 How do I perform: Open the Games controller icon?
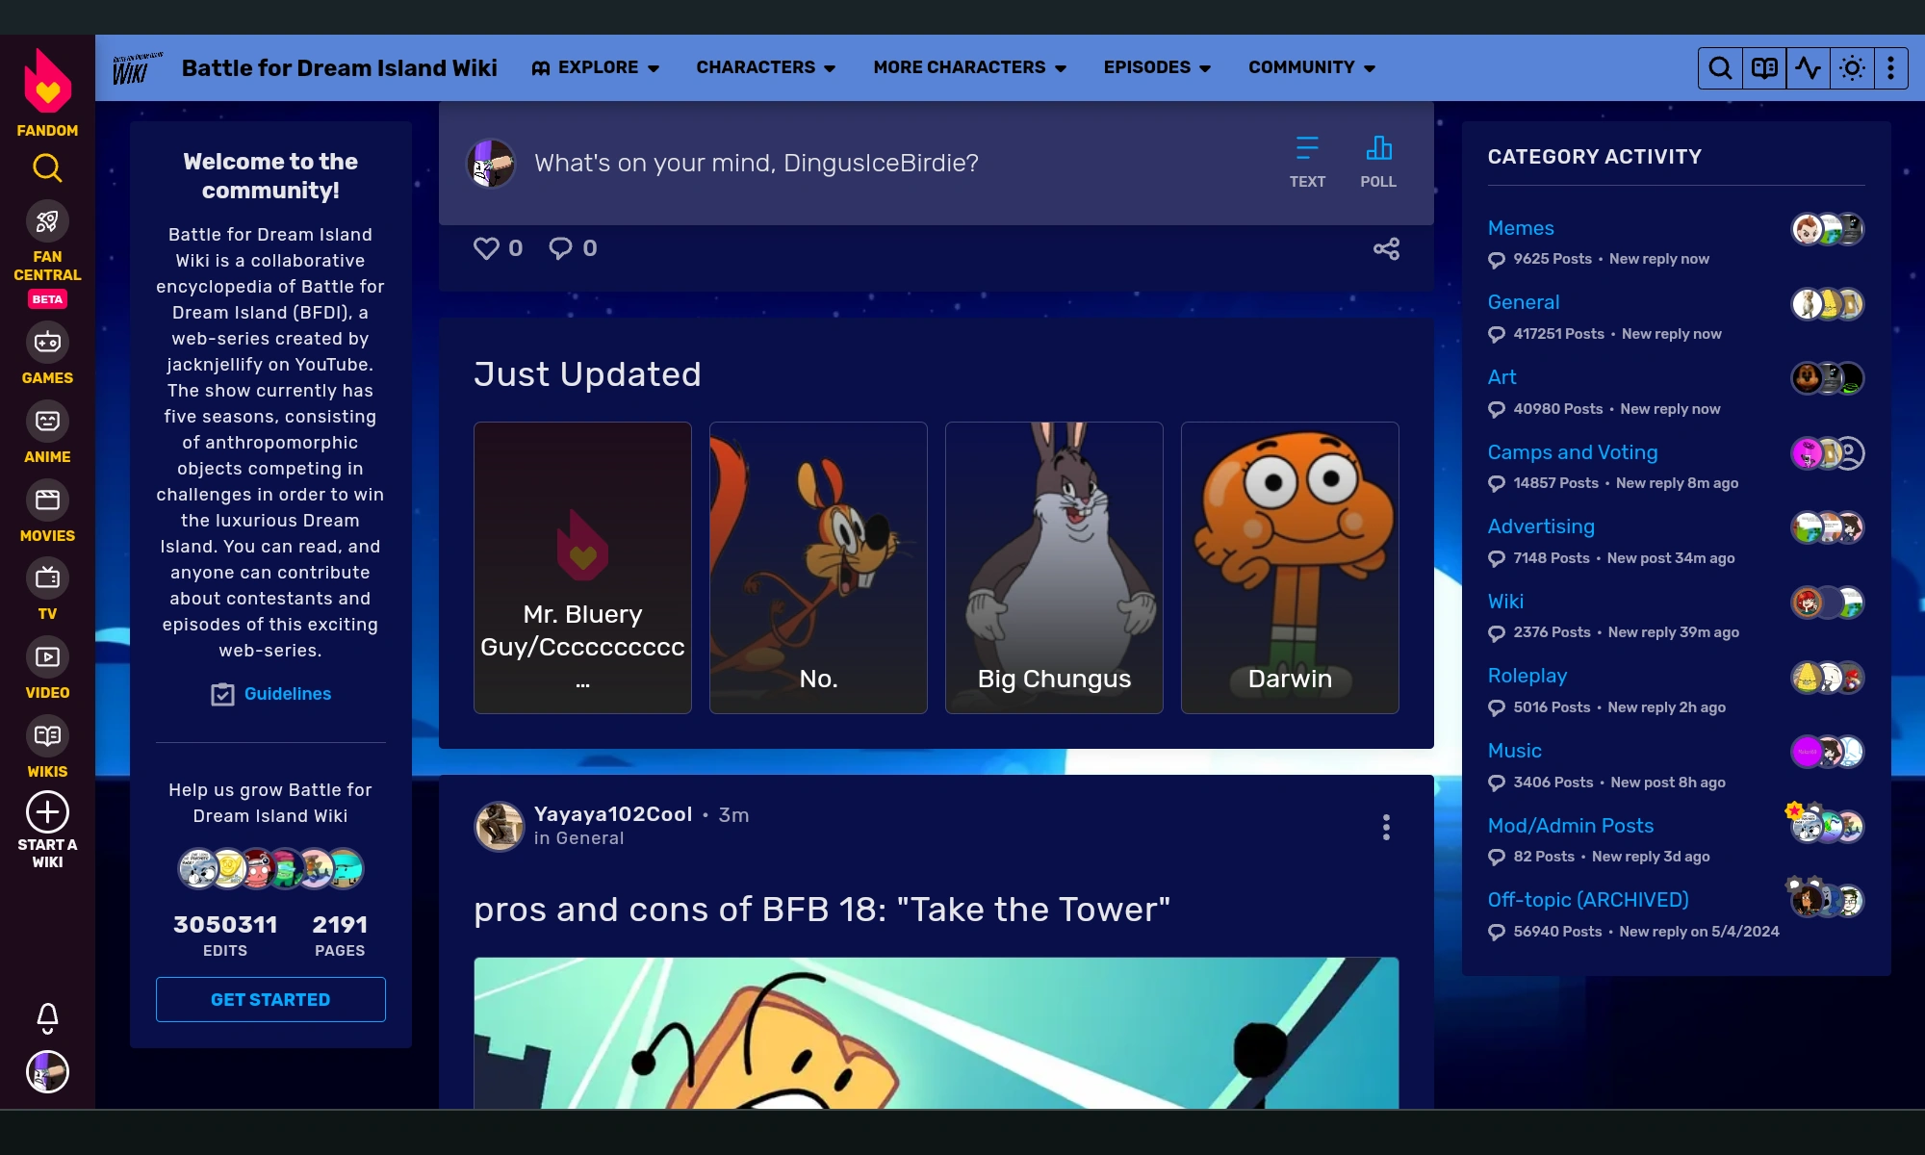click(47, 343)
